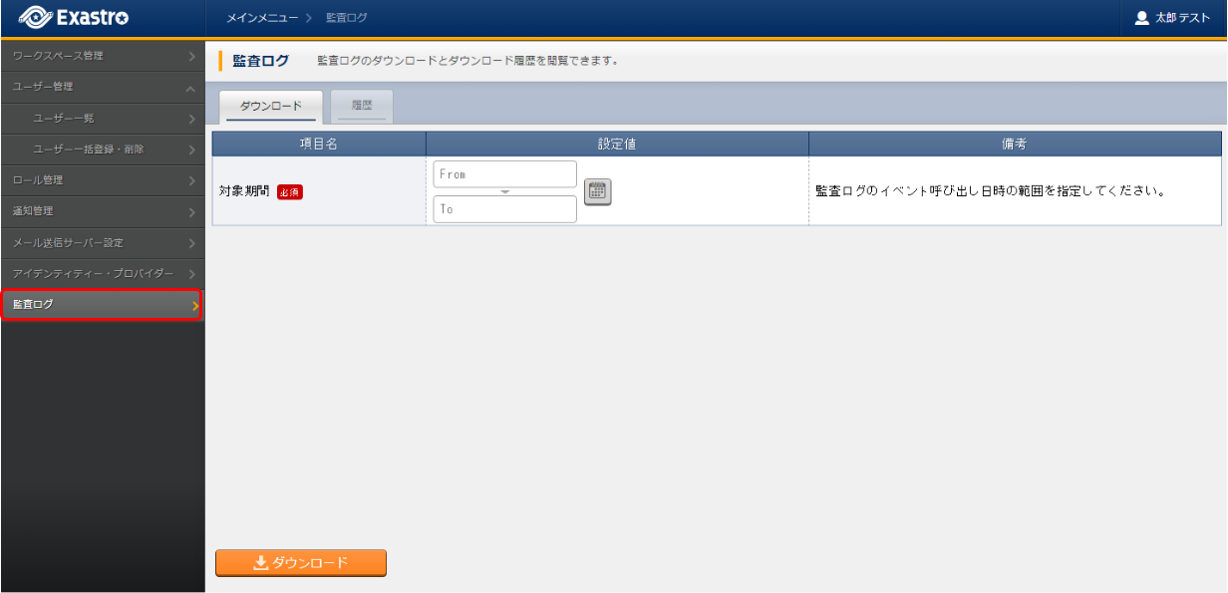Select 監査ログ in the sidebar

tap(102, 304)
